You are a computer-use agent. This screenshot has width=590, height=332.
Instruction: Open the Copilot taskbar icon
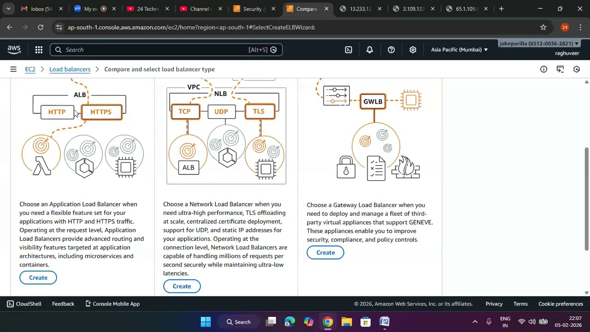[x=309, y=322]
